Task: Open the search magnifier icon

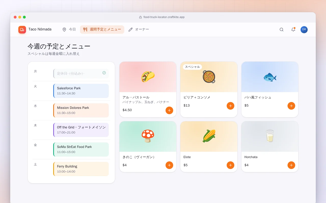Action: point(281,30)
